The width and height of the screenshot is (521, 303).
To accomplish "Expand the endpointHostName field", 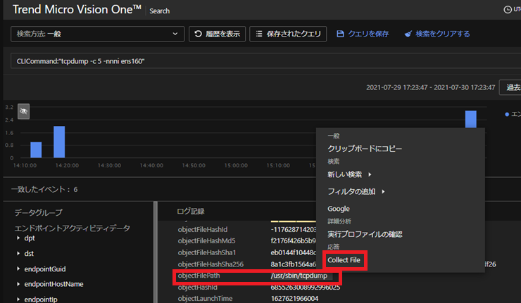I will pyautogui.click(x=19, y=284).
